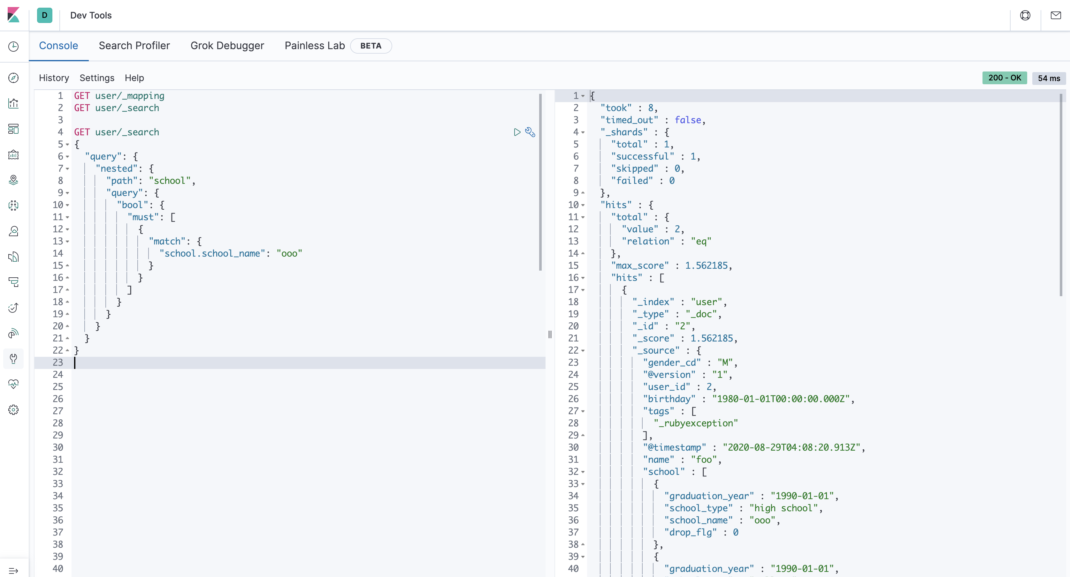Open the request History panel

coord(54,78)
